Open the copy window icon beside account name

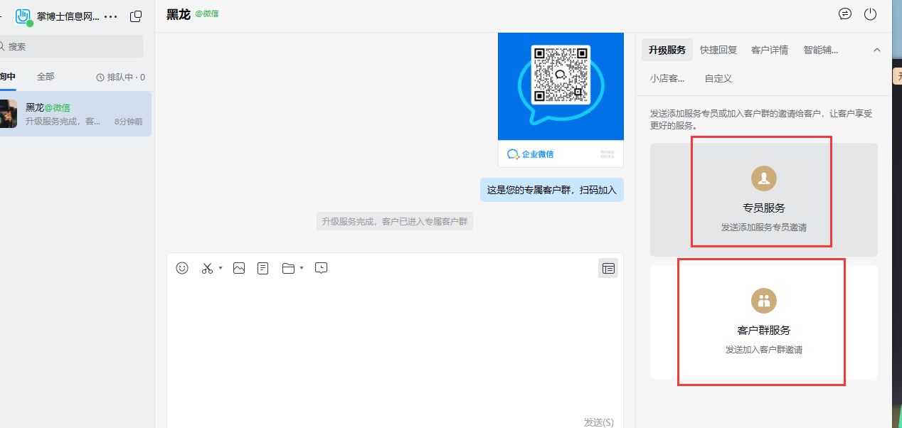point(136,16)
